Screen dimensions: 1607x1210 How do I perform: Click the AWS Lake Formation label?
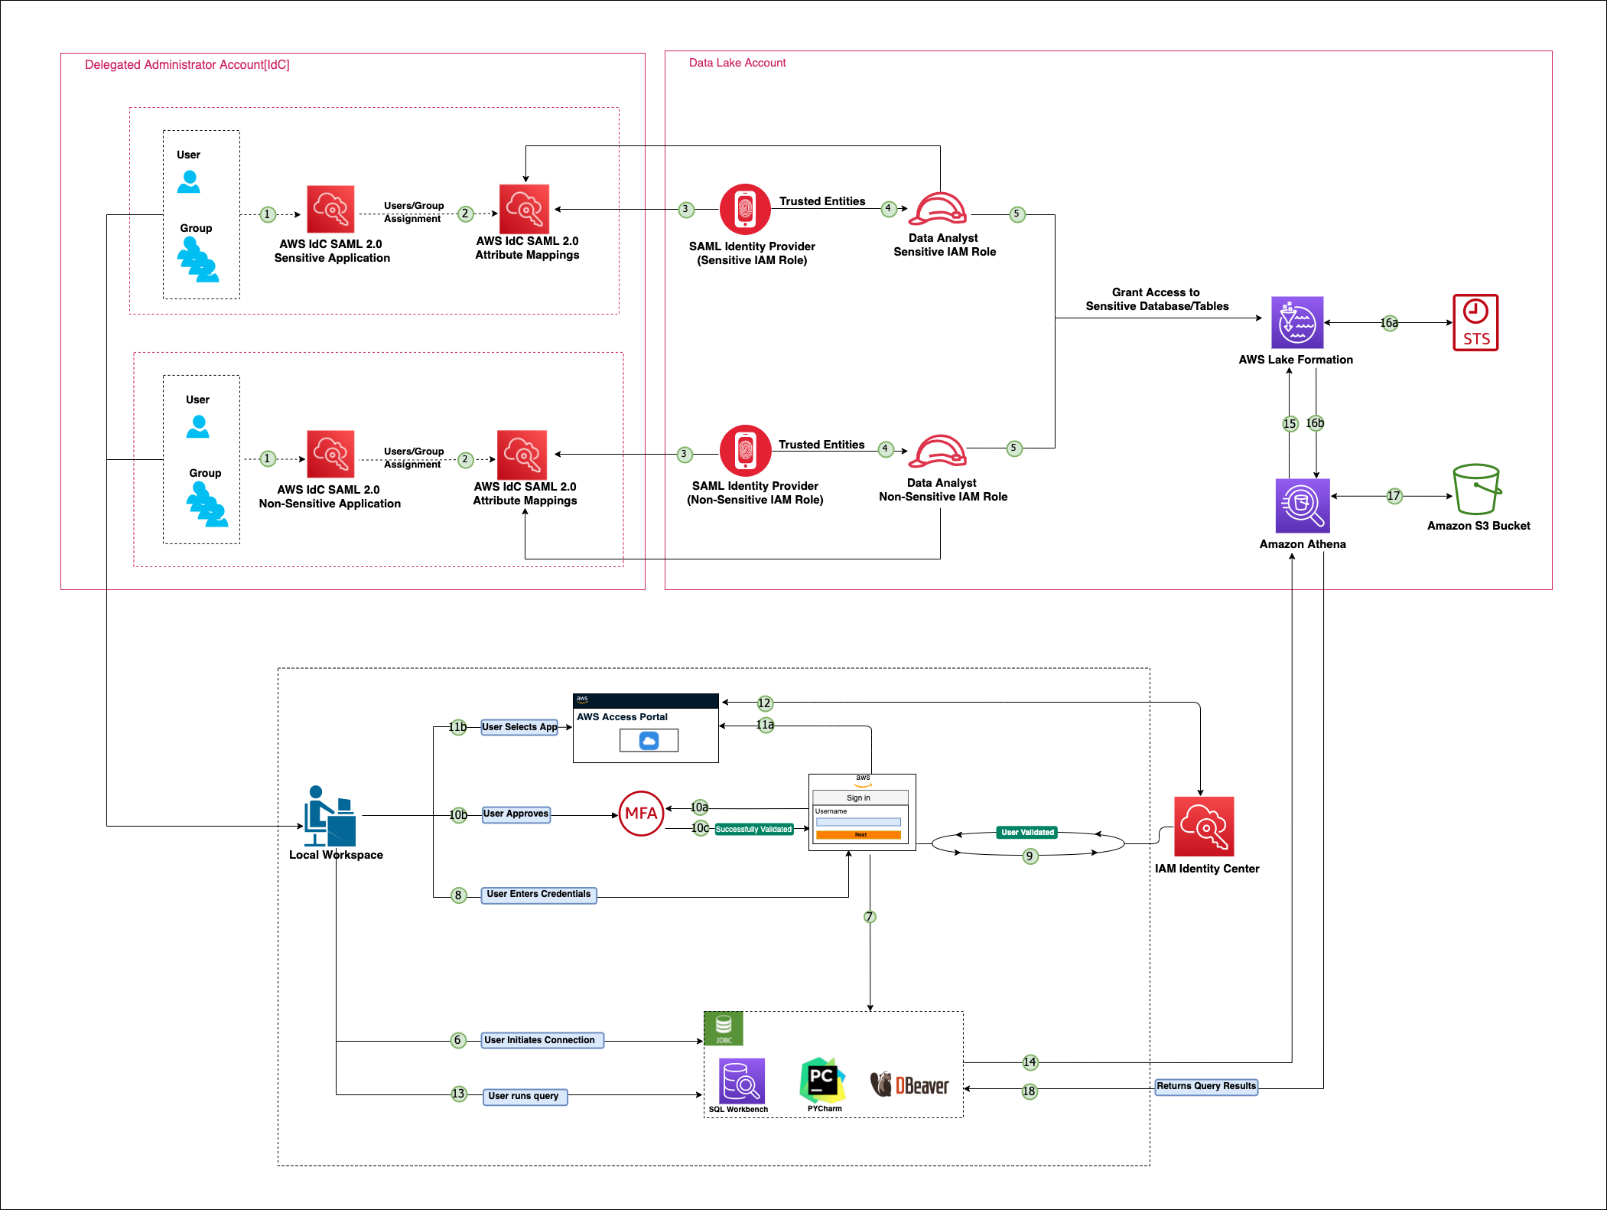tap(1296, 360)
